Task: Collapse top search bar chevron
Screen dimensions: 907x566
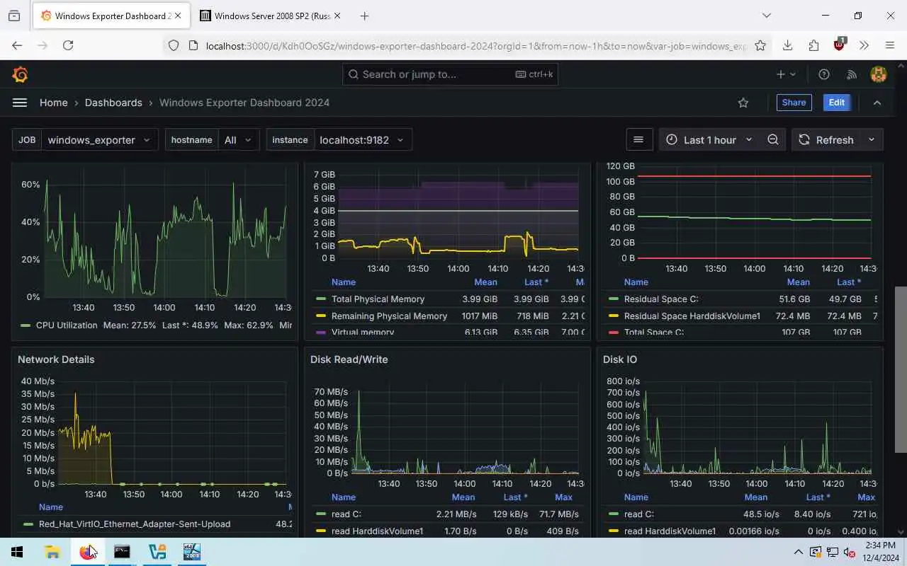Action: pyautogui.click(x=877, y=103)
